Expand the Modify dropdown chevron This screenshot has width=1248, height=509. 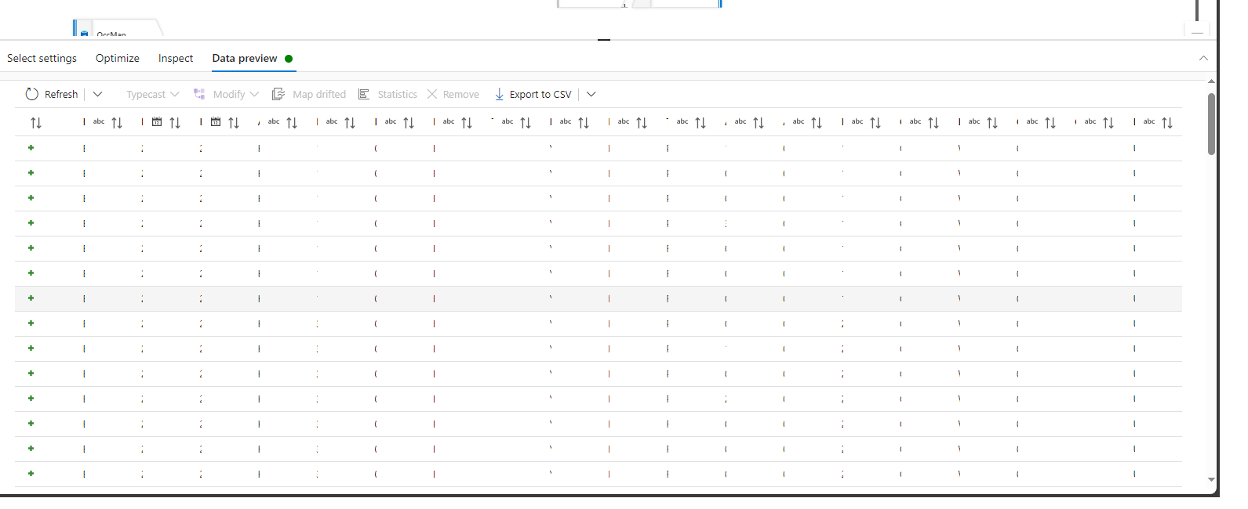tap(254, 94)
